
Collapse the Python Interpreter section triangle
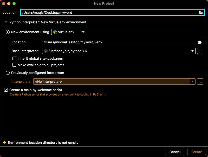coord(6,22)
